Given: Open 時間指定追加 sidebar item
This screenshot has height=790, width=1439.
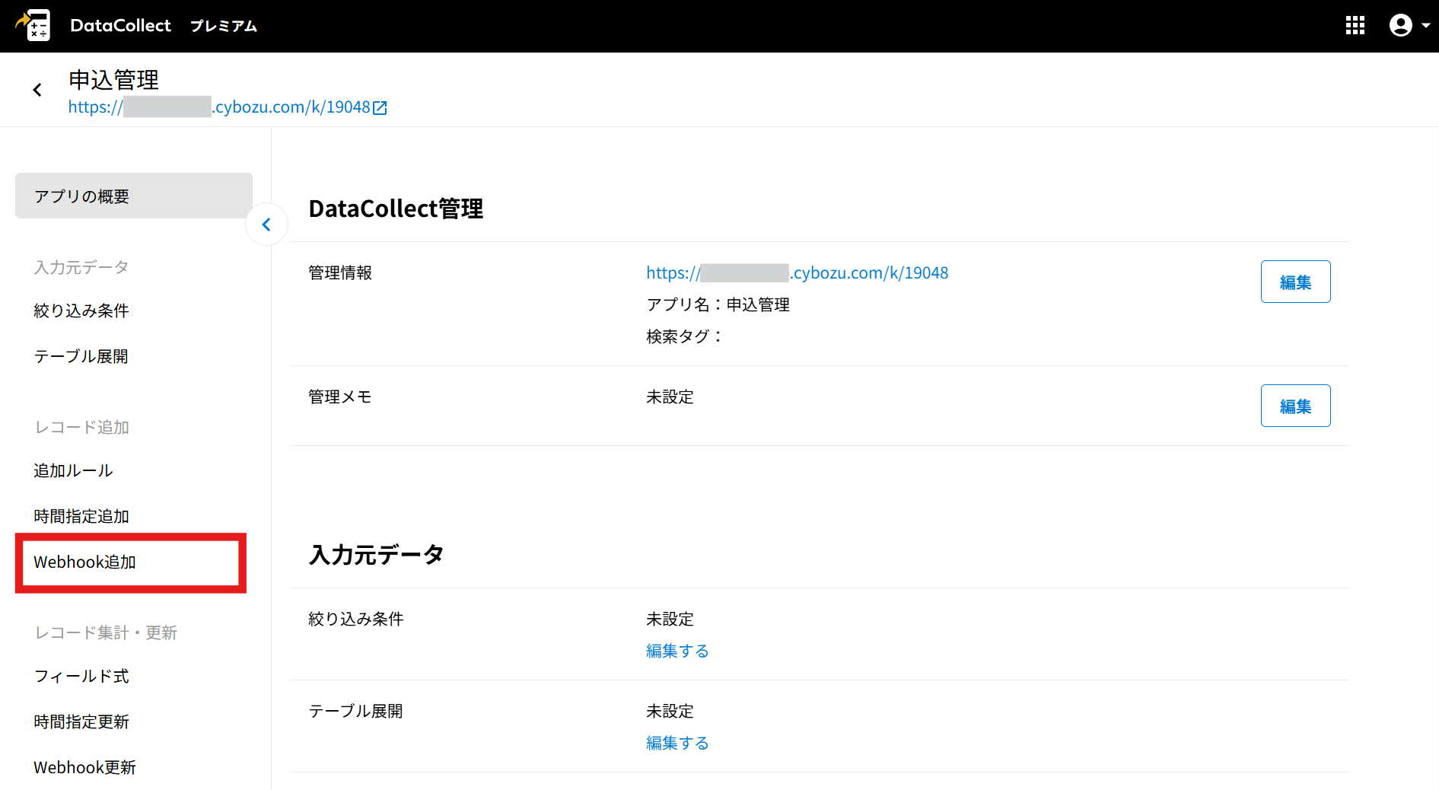Looking at the screenshot, I should (x=81, y=516).
